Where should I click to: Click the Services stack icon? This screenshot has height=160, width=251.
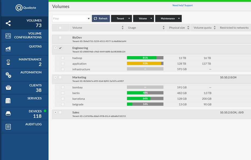click(8, 100)
